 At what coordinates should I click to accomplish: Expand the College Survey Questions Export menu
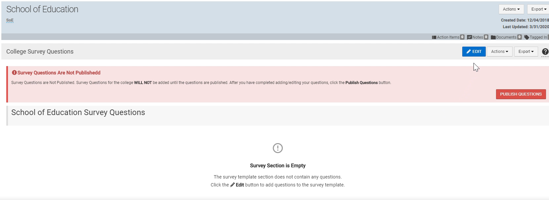(x=526, y=52)
